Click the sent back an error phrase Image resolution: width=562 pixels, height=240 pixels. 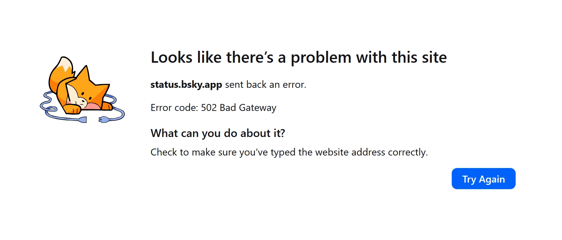tap(265, 85)
